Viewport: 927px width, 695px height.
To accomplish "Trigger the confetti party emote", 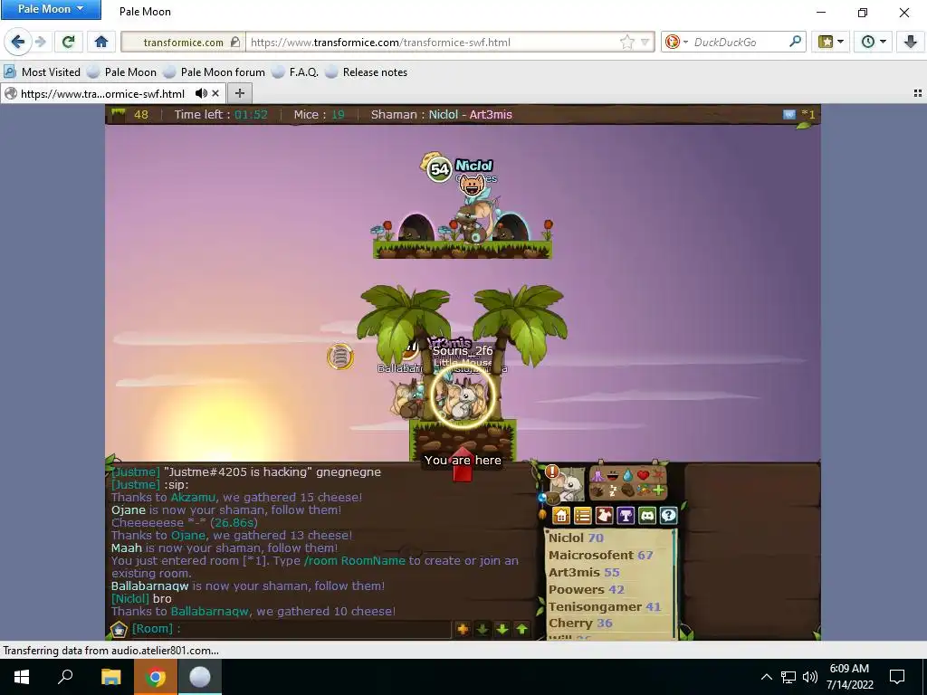I will tap(644, 490).
